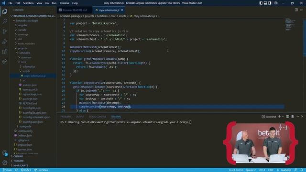Open the editor More Actions ellipsis
Viewport: 306px width, 172px height.
coord(302,10)
